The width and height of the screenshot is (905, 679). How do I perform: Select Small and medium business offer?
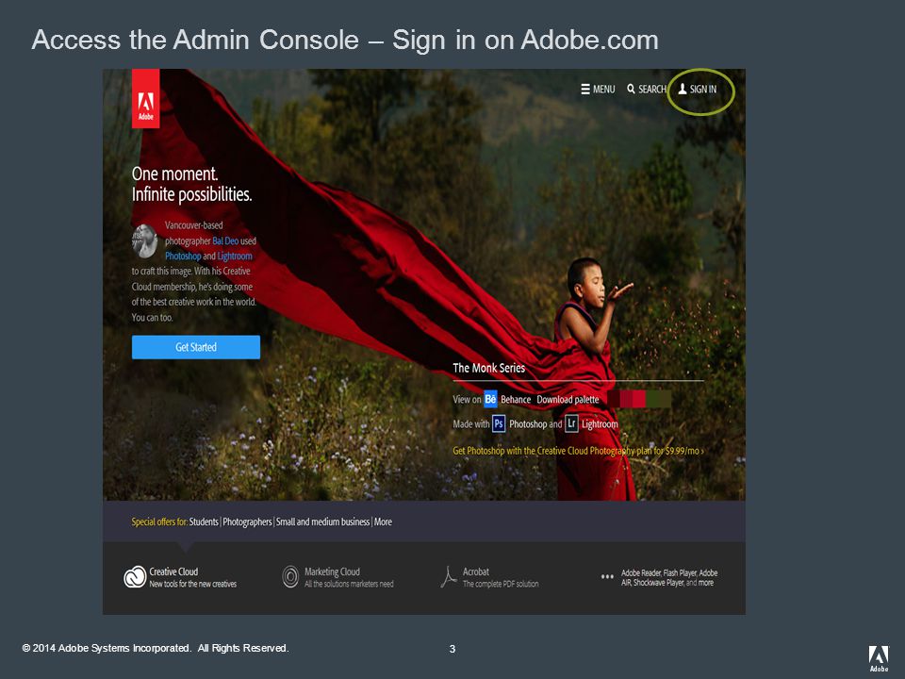[x=322, y=522]
